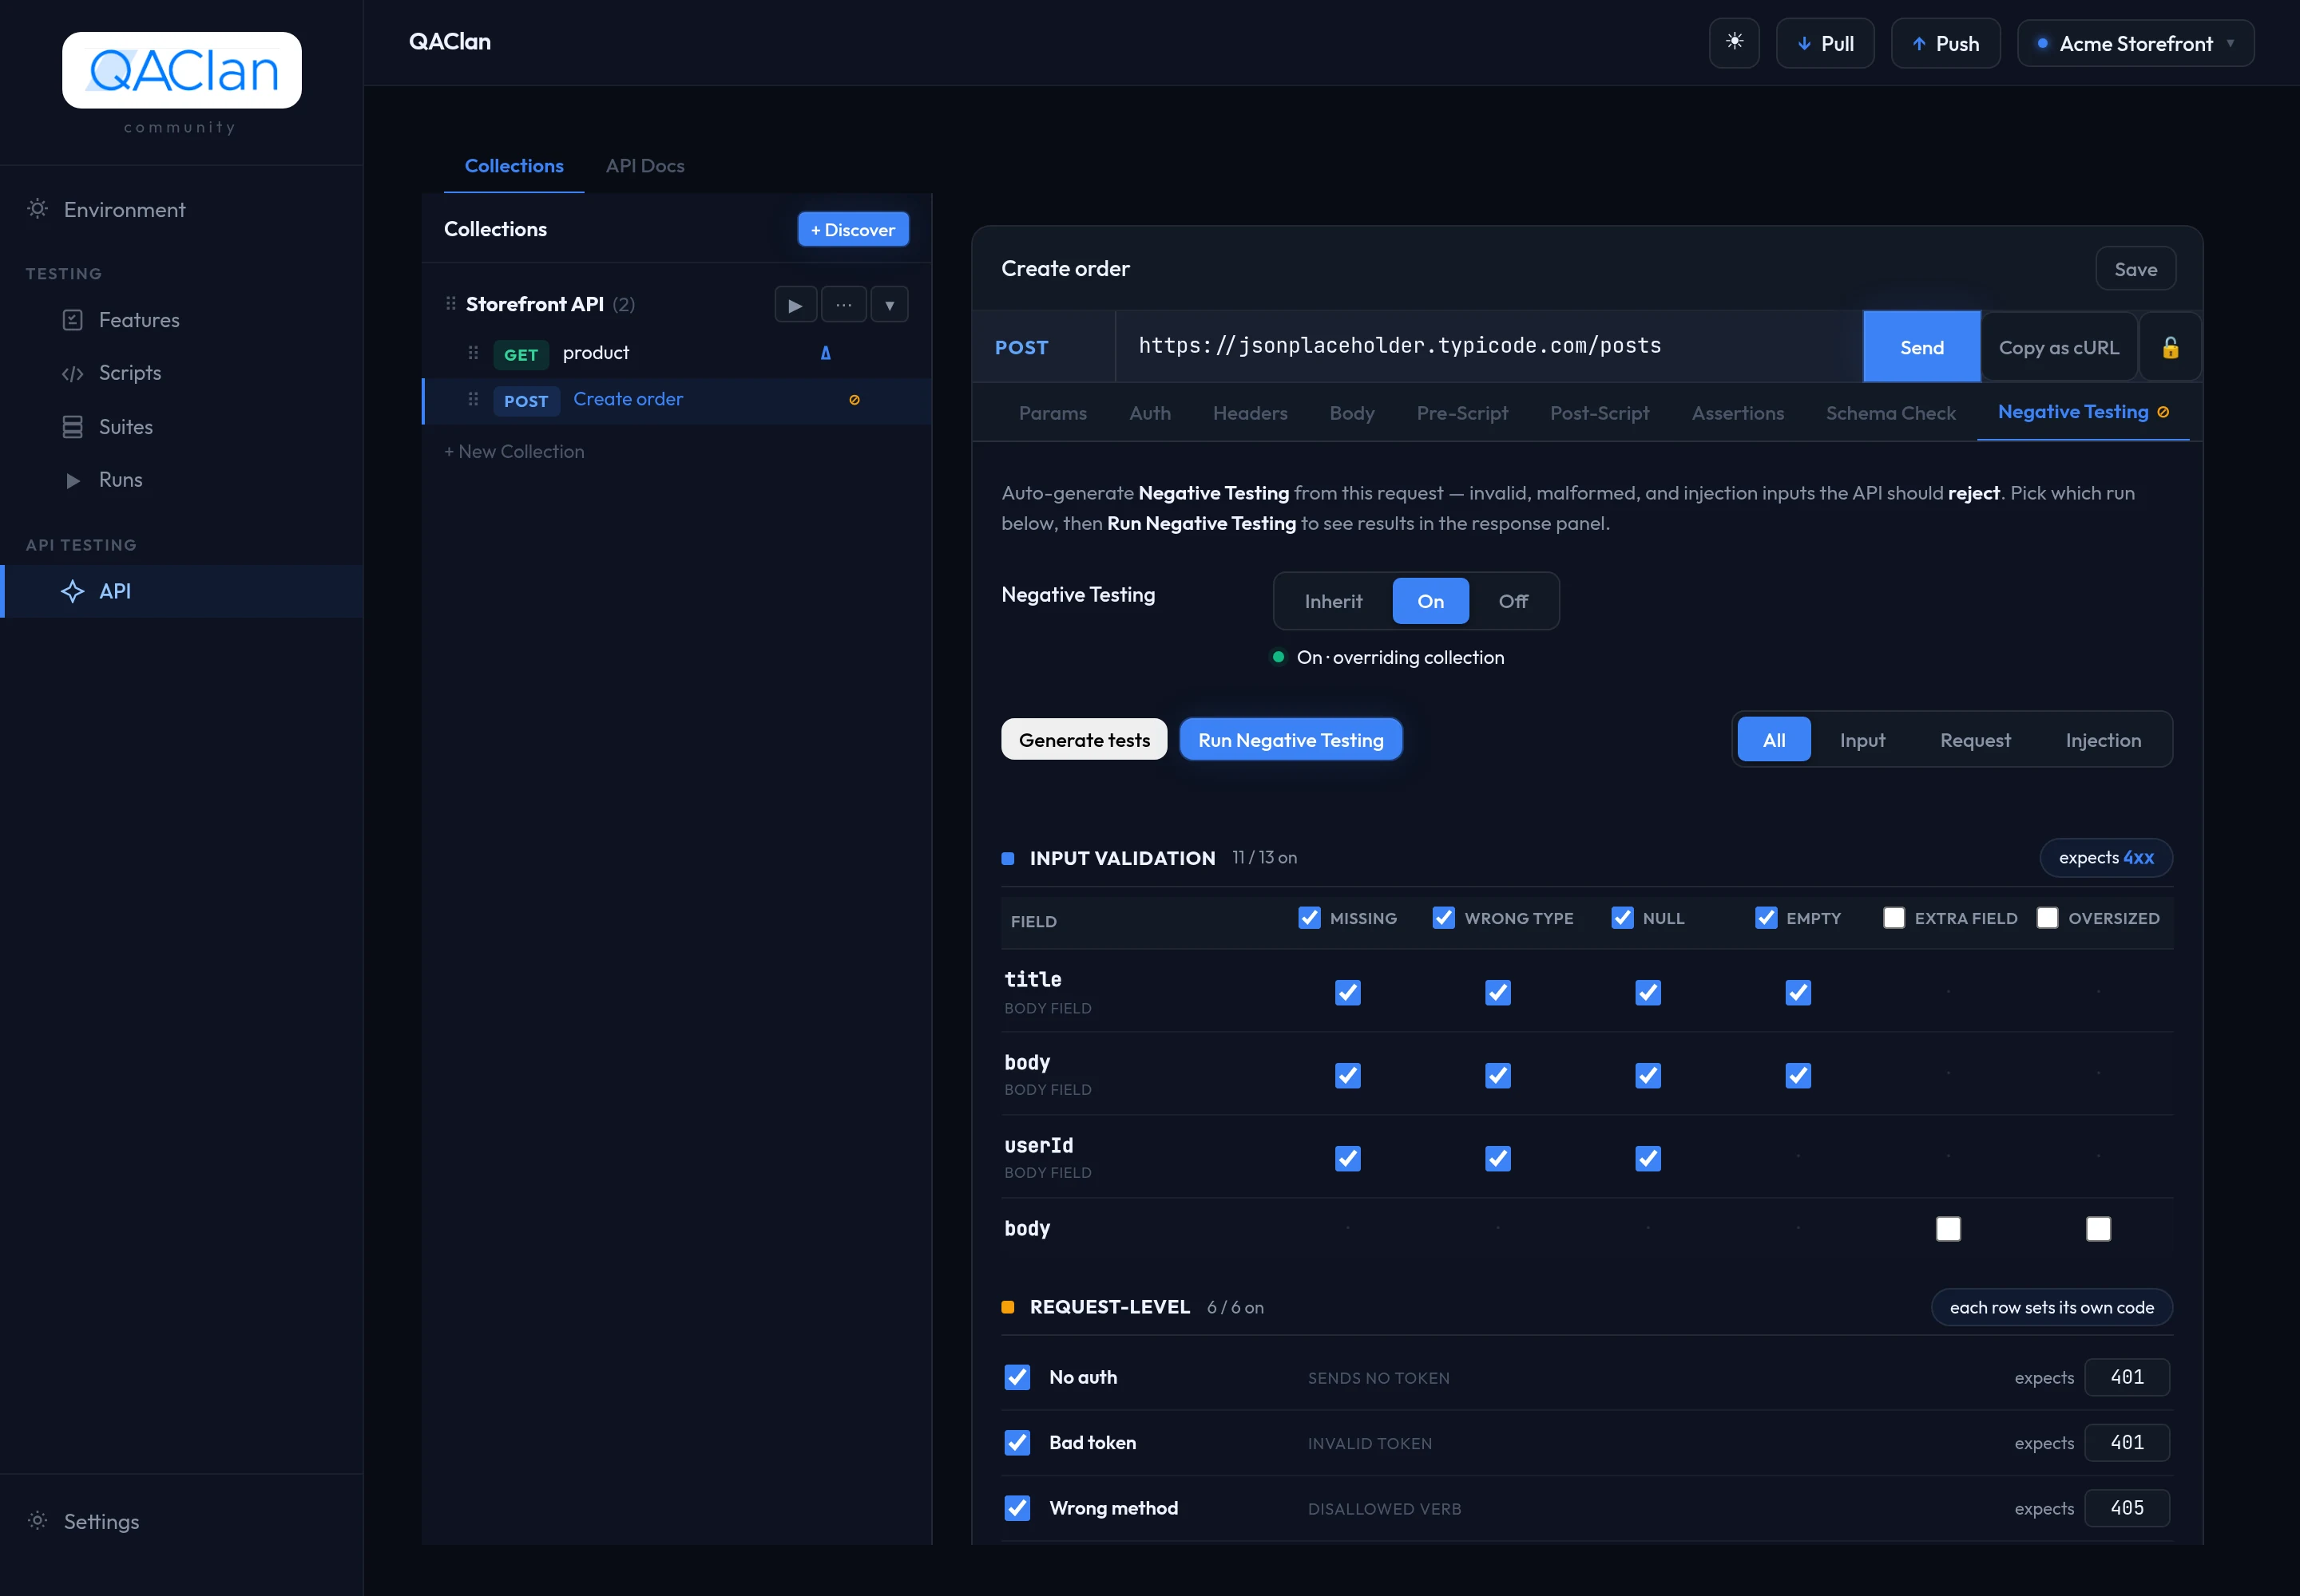Open the Params tab
This screenshot has width=2300, height=1596.
tap(1052, 413)
